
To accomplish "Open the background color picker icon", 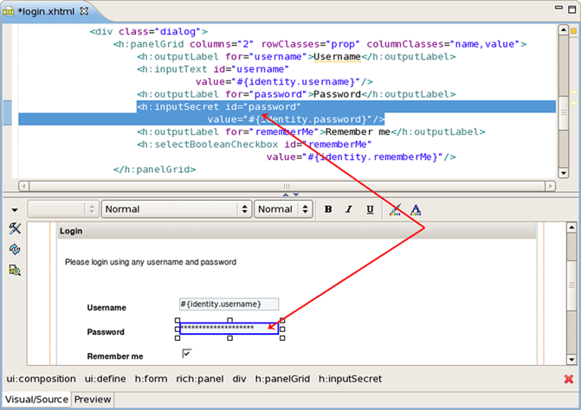I will [x=396, y=209].
